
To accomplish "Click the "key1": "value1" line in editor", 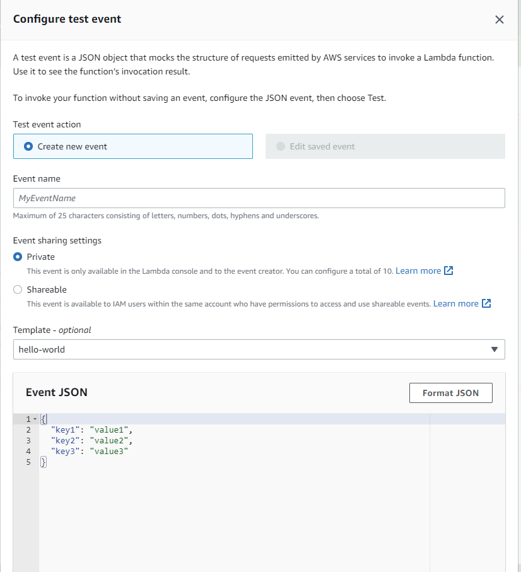I will tap(91, 429).
